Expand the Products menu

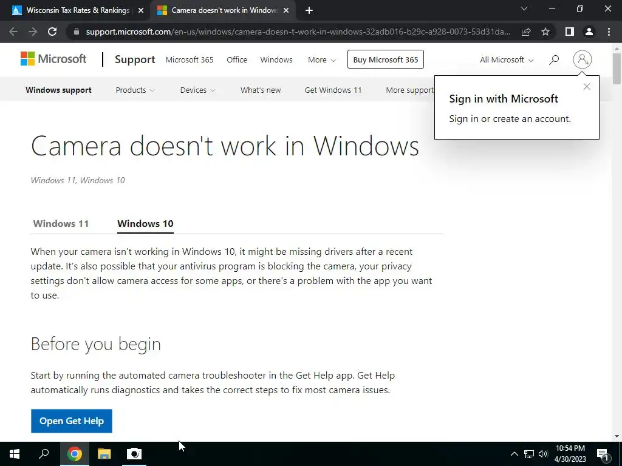click(135, 90)
